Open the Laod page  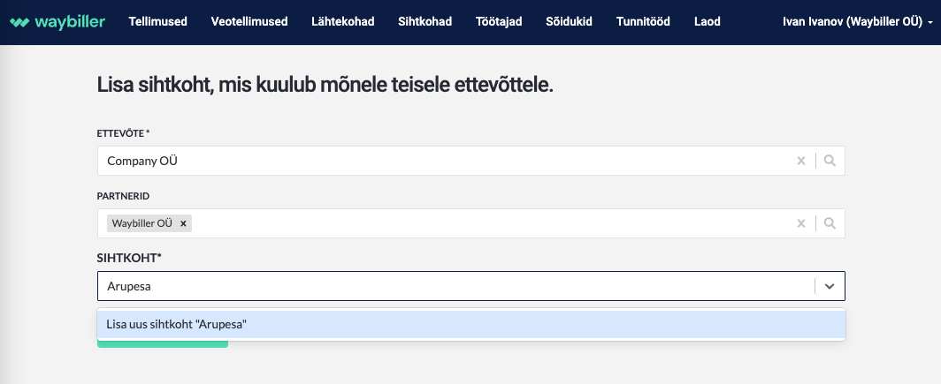(707, 21)
